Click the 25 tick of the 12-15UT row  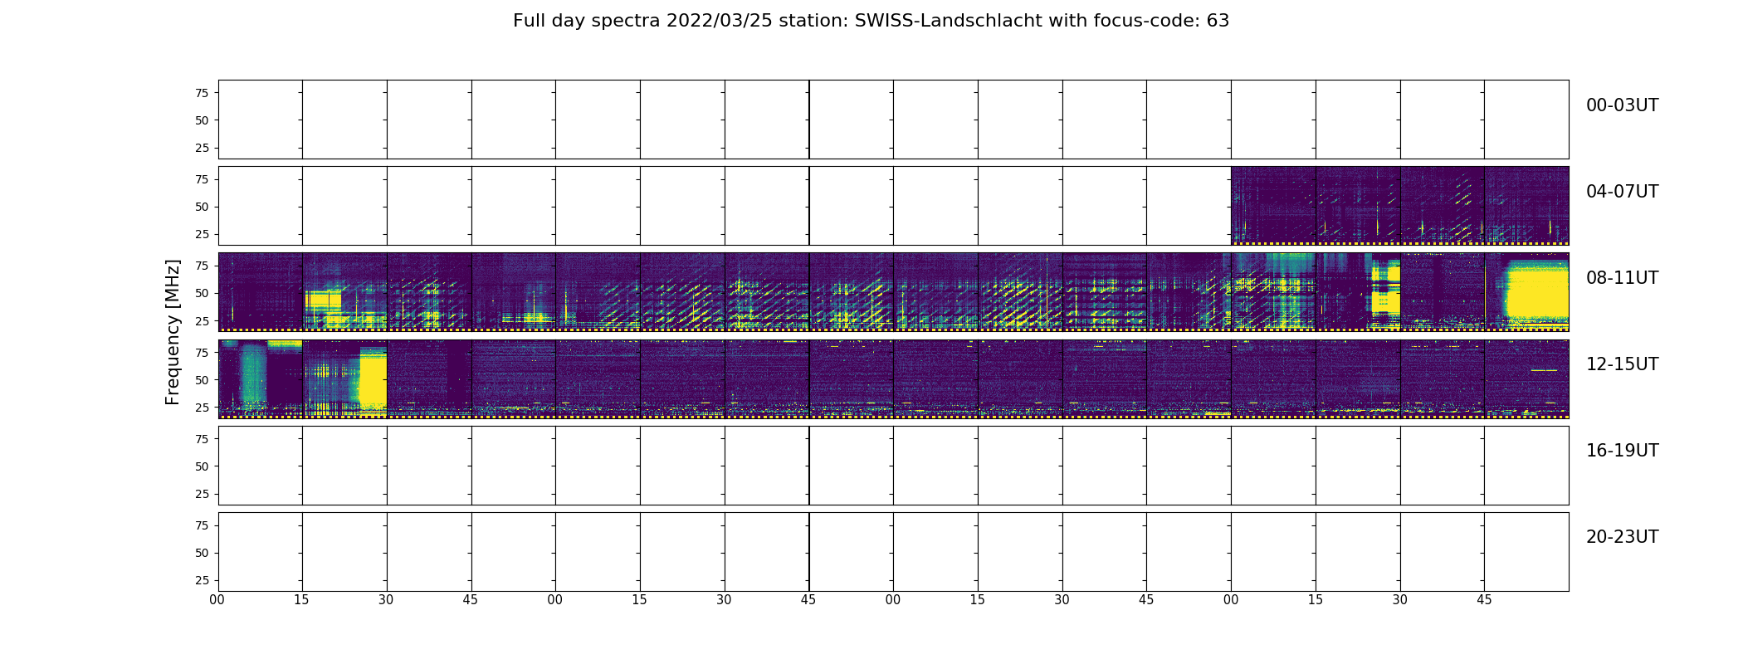click(202, 407)
